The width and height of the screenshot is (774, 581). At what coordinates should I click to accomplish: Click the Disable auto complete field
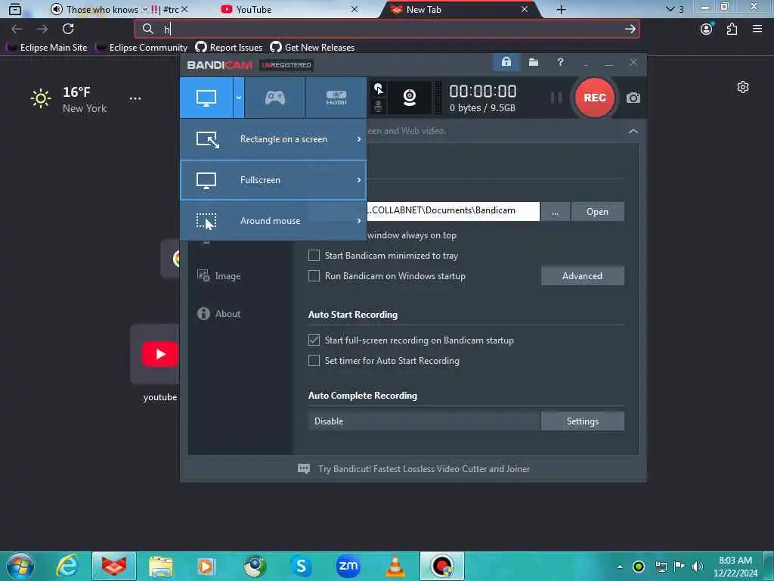click(x=425, y=421)
